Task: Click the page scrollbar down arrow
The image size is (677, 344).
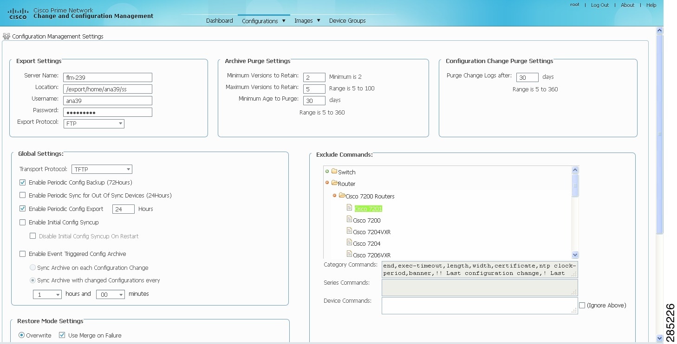Action: pyautogui.click(x=659, y=338)
